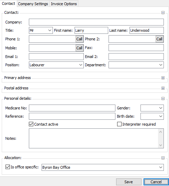169x186 pixels.
Task: Collapse the Personal details section minus icon
Action: click(x=163, y=99)
